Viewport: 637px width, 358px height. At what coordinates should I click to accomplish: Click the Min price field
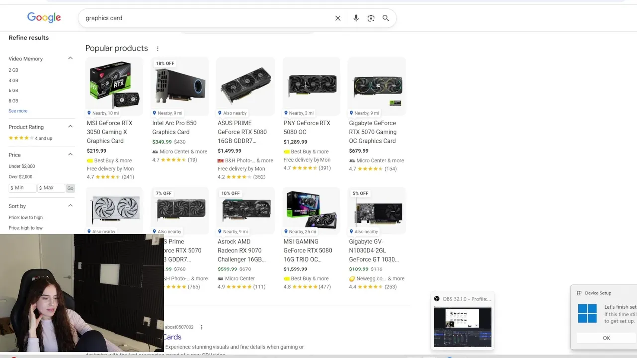pyautogui.click(x=23, y=188)
